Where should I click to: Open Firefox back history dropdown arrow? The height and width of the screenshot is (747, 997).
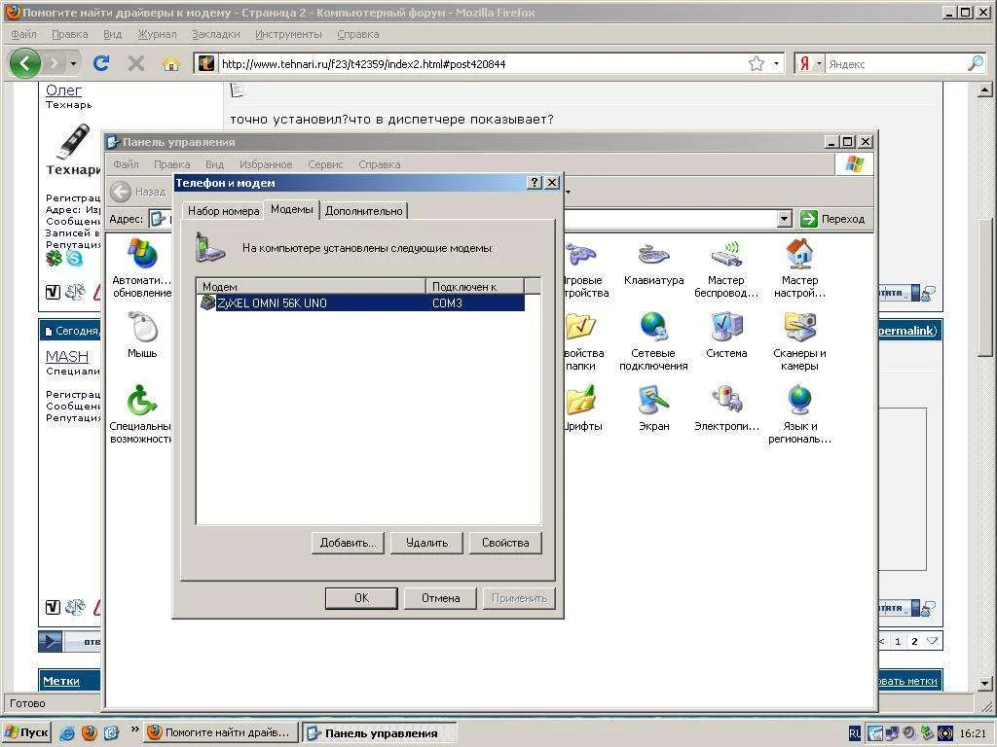tap(73, 63)
